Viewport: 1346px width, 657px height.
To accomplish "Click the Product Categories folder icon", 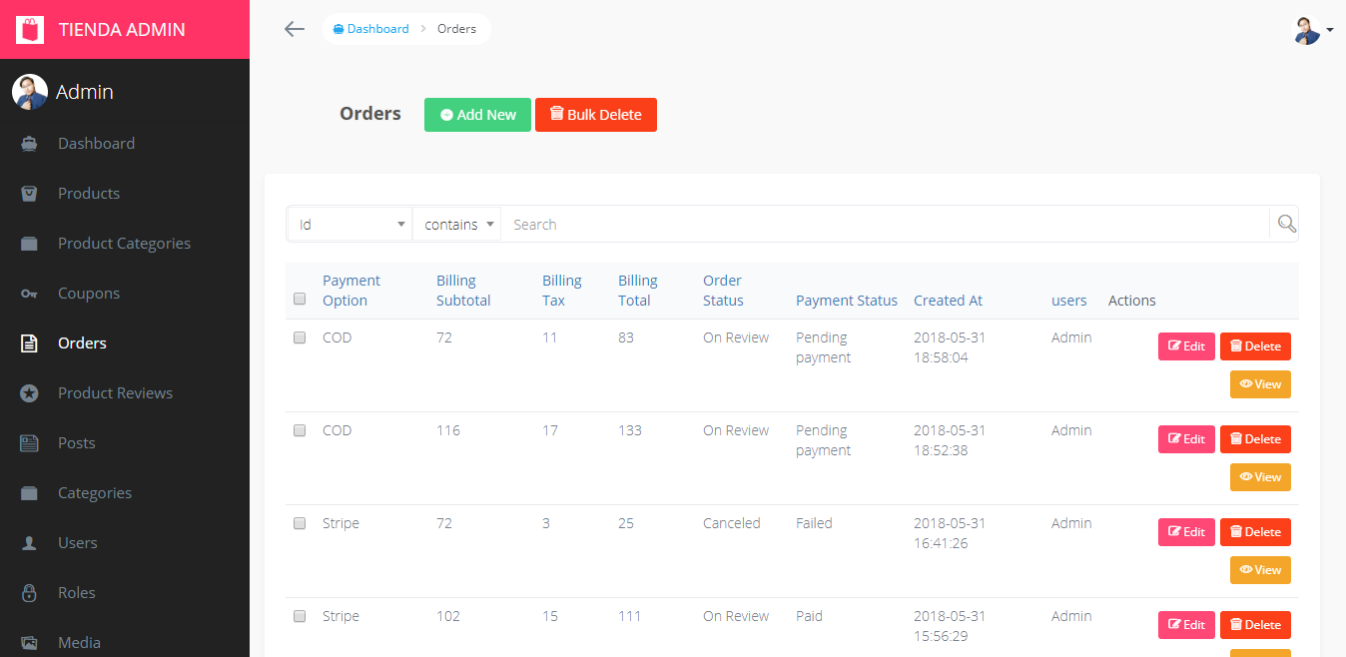I will click(30, 244).
